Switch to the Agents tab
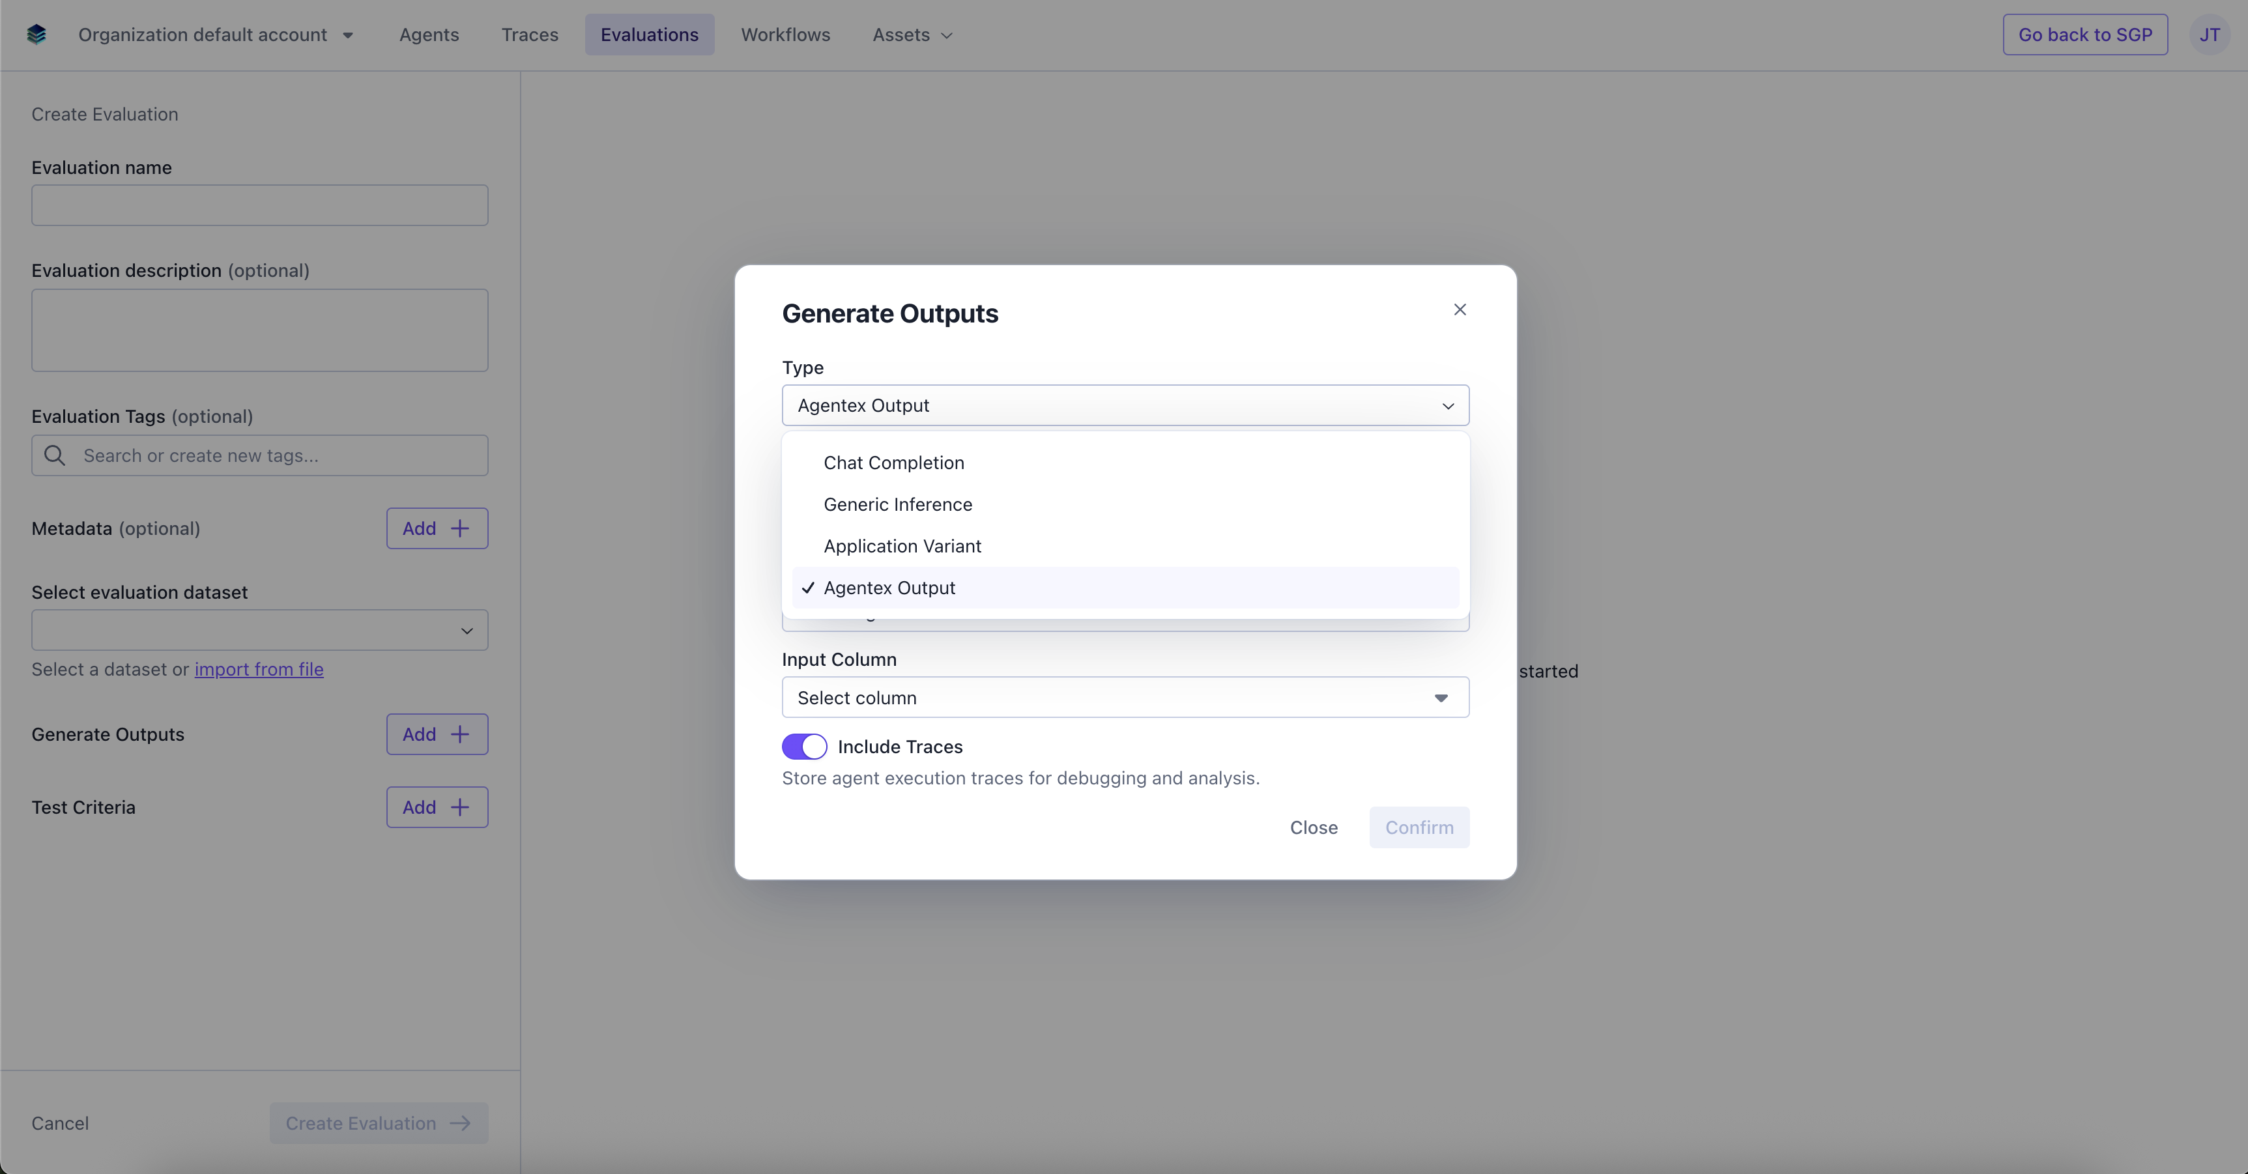The width and height of the screenshot is (2248, 1174). 429,35
